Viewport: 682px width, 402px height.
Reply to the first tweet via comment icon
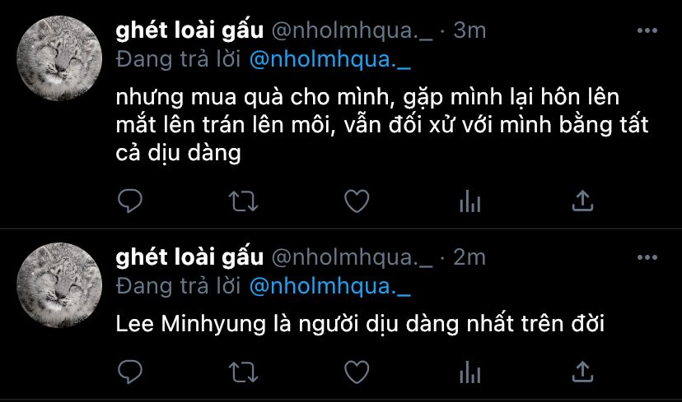coord(130,201)
